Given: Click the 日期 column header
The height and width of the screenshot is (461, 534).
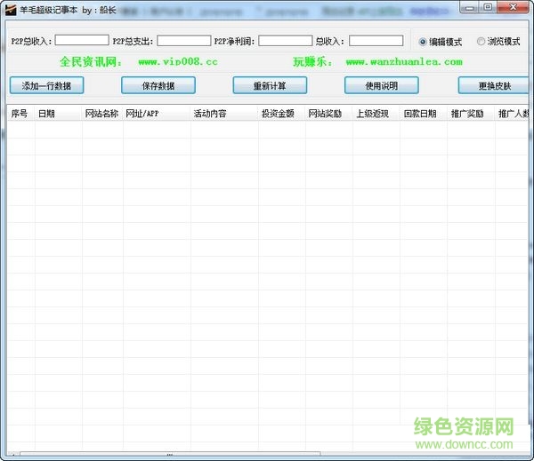Looking at the screenshot, I should [x=58, y=113].
